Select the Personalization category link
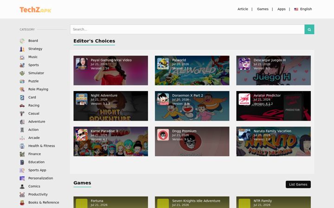334x208 pixels. [x=41, y=178]
